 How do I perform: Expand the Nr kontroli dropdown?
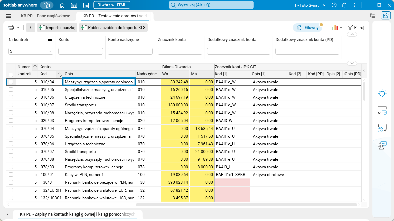[51, 51]
